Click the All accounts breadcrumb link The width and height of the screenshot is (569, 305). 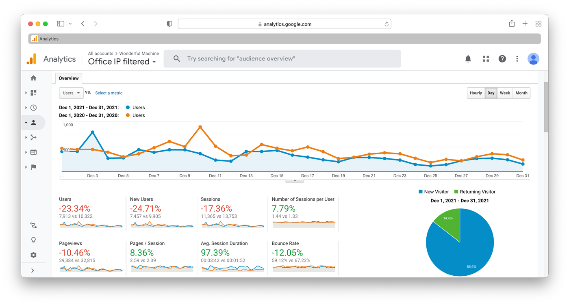100,53
